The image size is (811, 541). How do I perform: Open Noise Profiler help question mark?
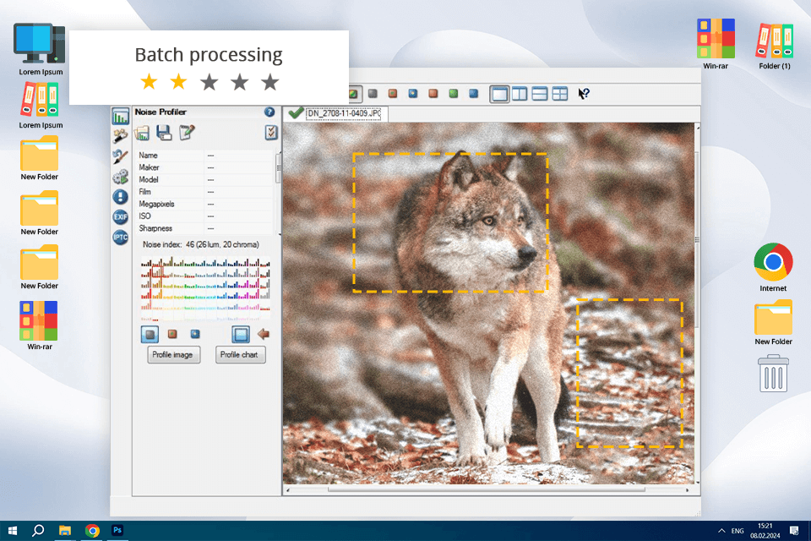pyautogui.click(x=269, y=112)
